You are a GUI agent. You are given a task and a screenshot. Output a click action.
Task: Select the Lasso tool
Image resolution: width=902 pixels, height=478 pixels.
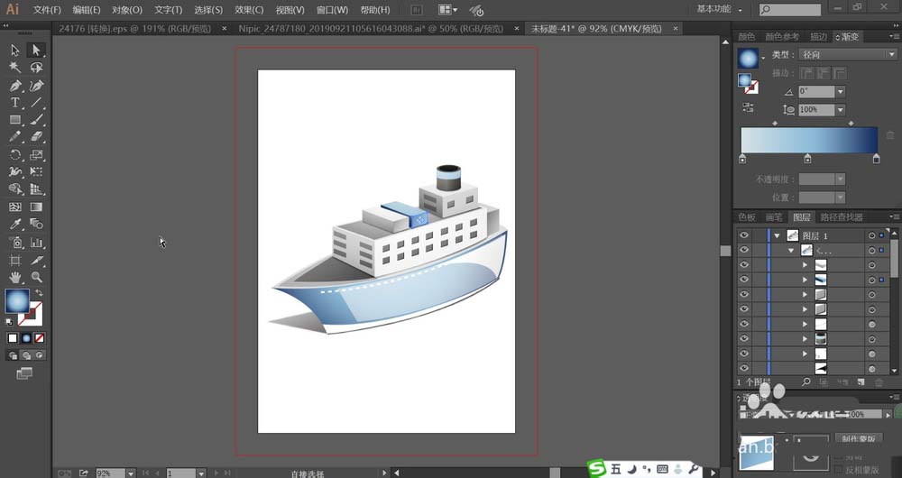point(36,68)
